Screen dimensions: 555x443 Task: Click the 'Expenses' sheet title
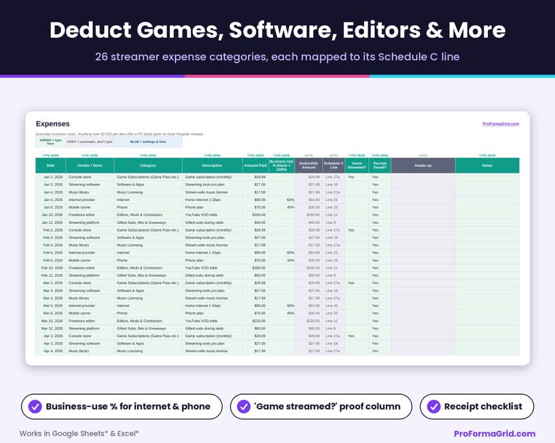coord(52,124)
